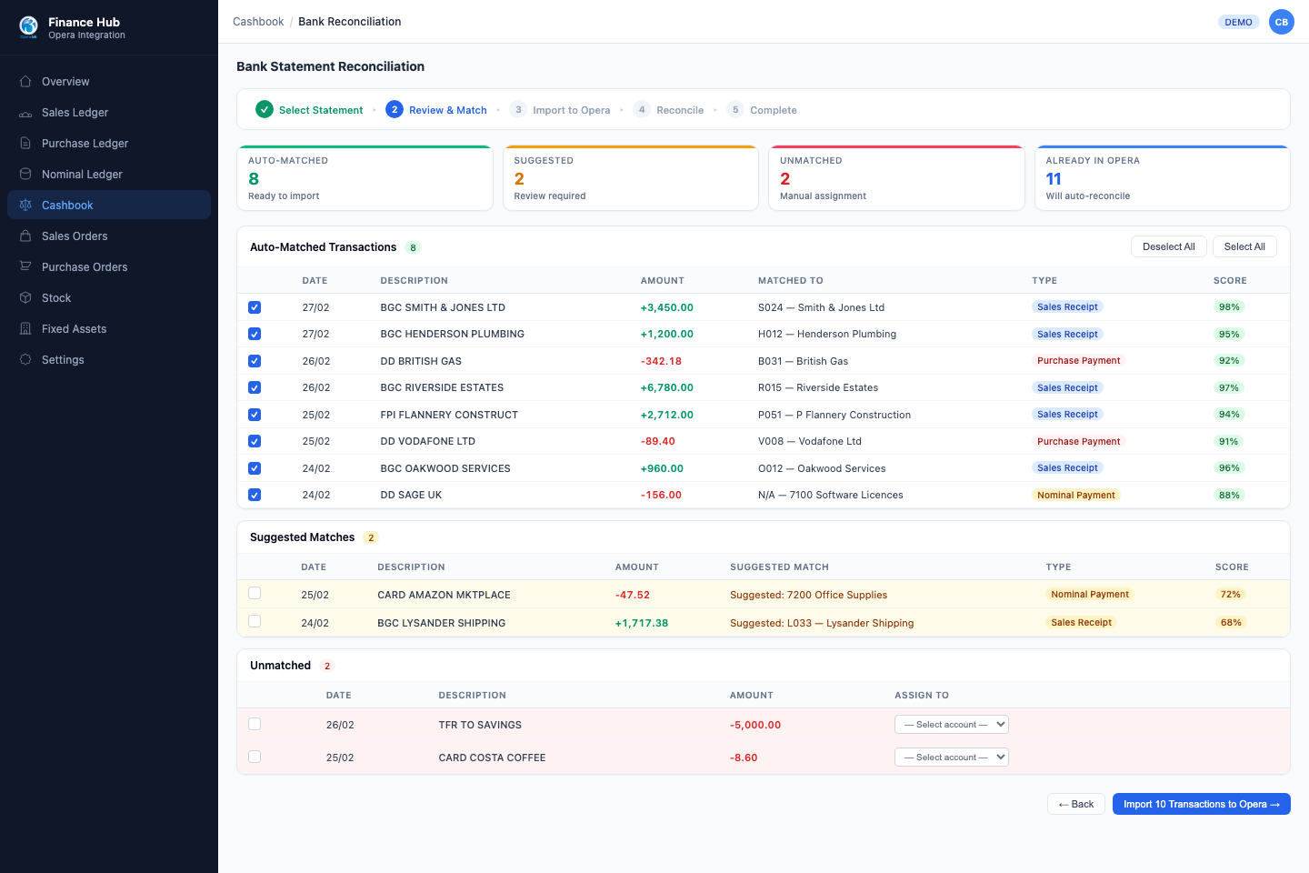Select the Nominal Ledger icon
Screen dimensions: 1309x873
[25, 175]
